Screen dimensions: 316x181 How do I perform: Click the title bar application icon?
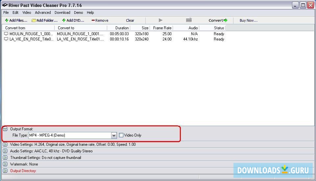coord(5,5)
